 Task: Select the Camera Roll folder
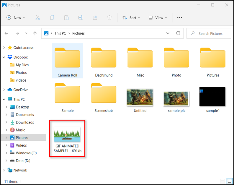(x=68, y=61)
